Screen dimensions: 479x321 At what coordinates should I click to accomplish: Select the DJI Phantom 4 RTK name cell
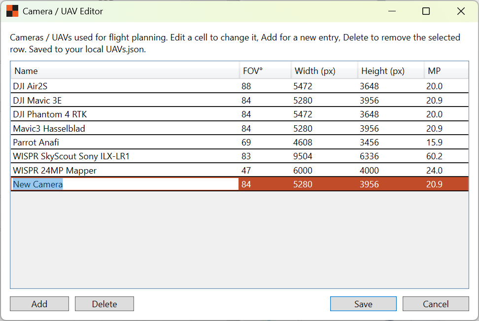125,114
